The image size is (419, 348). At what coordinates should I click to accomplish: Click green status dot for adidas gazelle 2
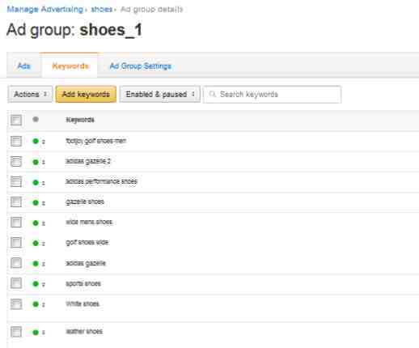click(36, 162)
